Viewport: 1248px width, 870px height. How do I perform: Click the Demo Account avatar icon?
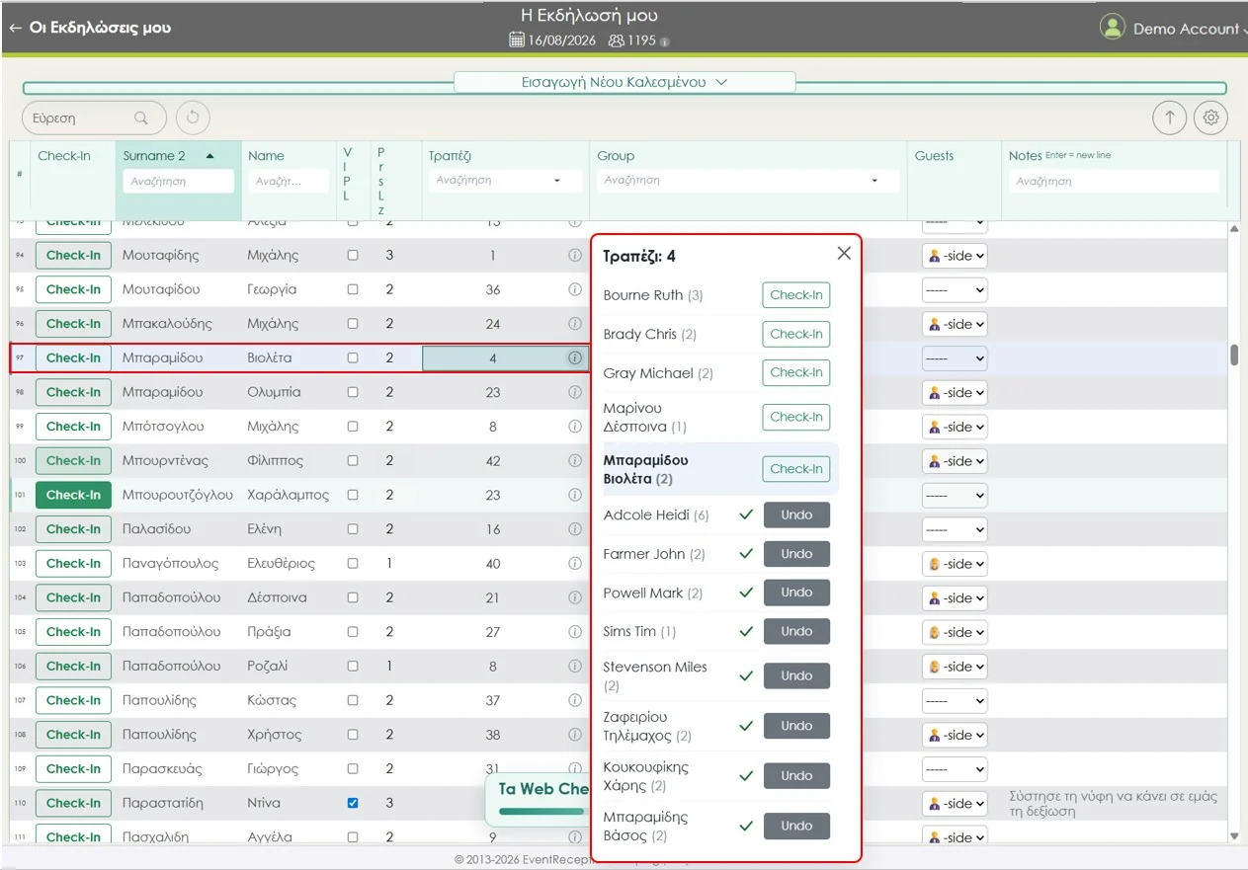click(x=1113, y=28)
